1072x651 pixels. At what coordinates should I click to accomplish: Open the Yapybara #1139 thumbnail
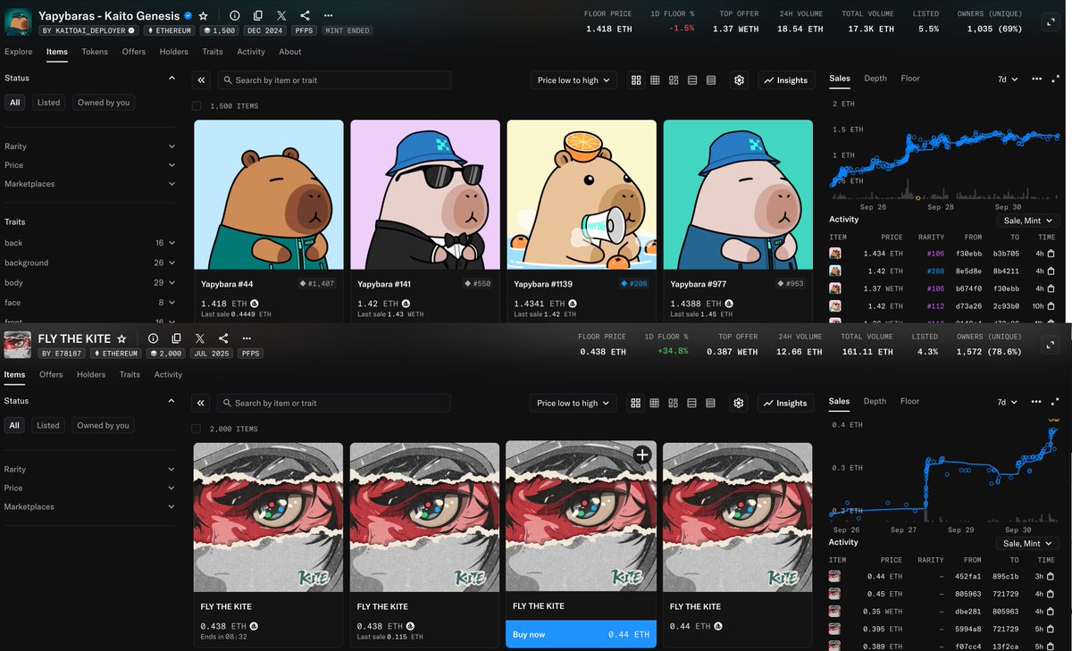coord(582,195)
